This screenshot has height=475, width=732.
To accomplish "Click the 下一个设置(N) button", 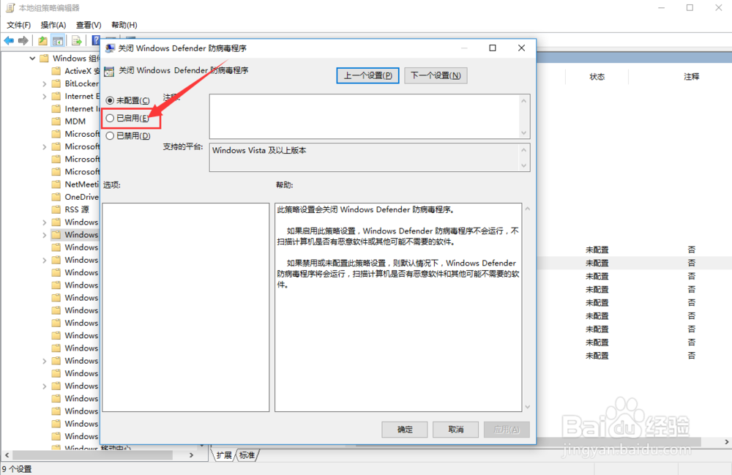I will (436, 75).
